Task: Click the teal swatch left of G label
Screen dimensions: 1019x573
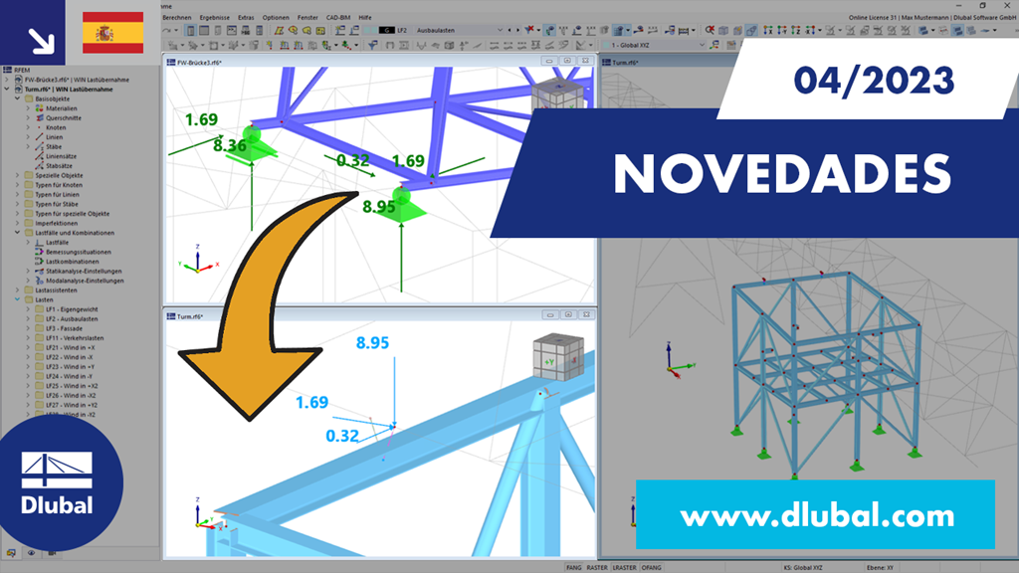Action: (370, 30)
